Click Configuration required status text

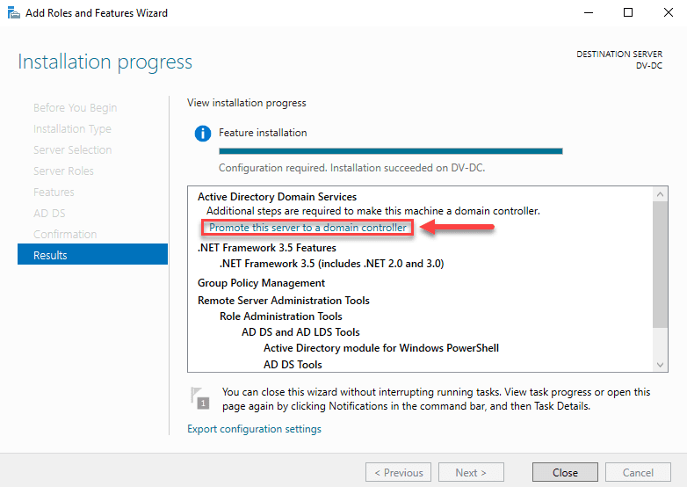[x=351, y=168]
